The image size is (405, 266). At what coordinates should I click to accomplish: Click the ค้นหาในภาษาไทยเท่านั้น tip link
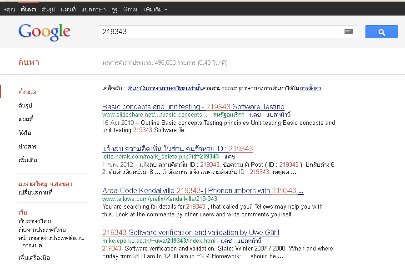(165, 88)
